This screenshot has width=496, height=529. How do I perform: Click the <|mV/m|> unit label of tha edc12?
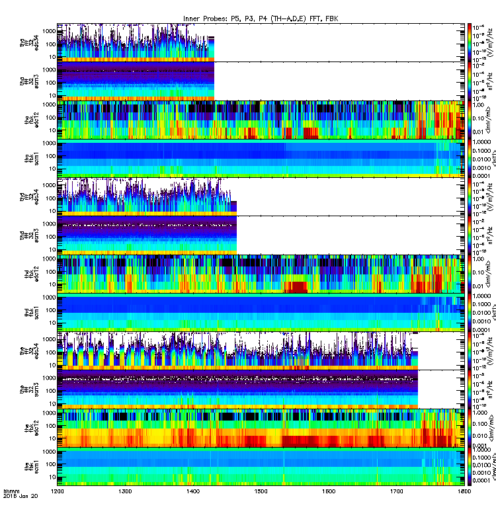[490, 120]
